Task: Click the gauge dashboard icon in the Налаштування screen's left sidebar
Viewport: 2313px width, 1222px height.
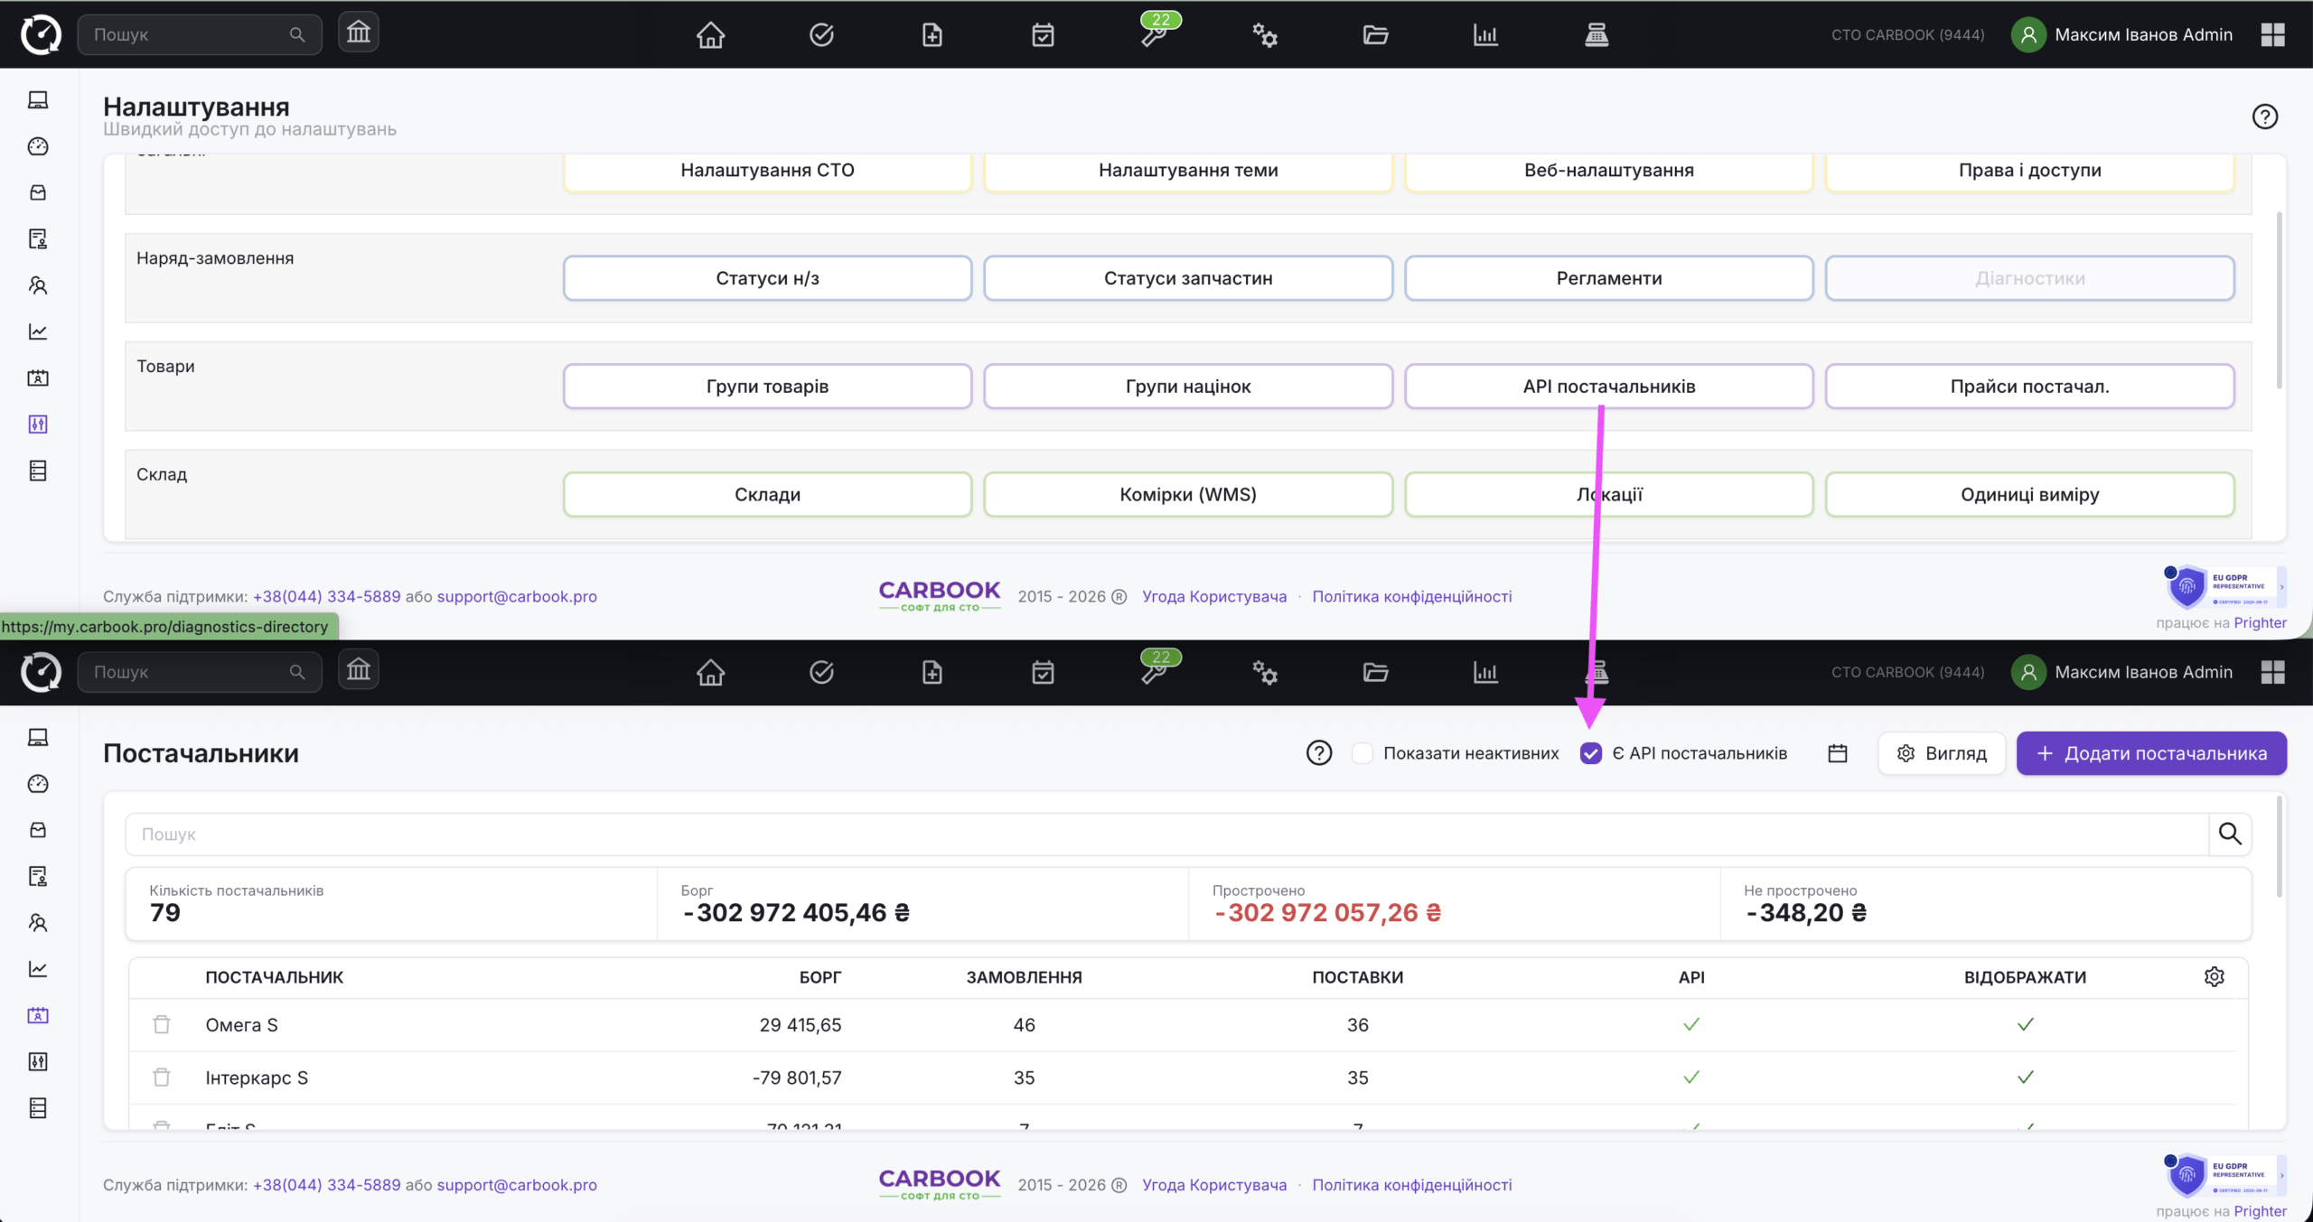Action: pyautogui.click(x=38, y=146)
